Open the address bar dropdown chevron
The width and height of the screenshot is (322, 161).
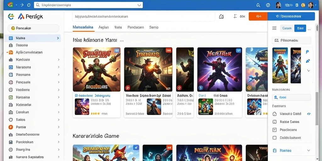click(x=139, y=5)
